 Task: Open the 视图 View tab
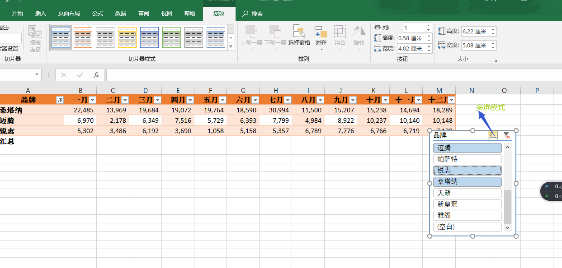pyautogui.click(x=167, y=14)
